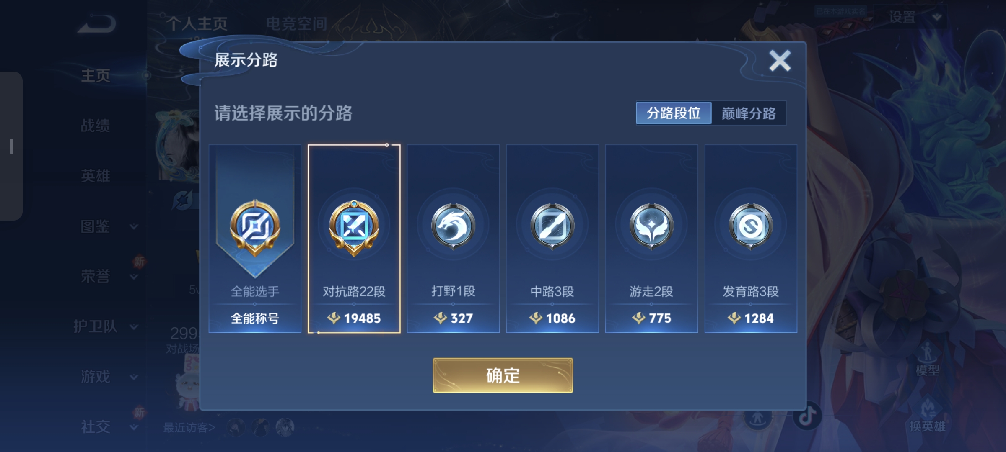Switch toggle to 分路段位
The height and width of the screenshot is (452, 1006).
pyautogui.click(x=674, y=113)
